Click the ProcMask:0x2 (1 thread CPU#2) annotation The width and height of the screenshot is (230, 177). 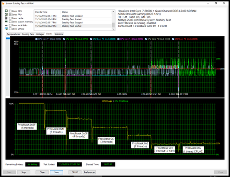coord(193,149)
